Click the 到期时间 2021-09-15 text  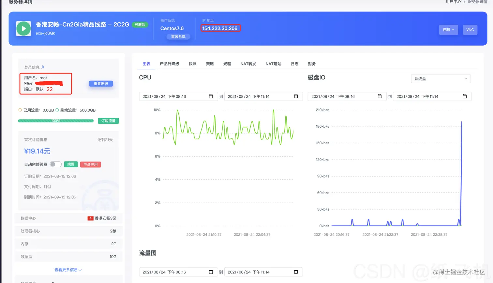coord(50,197)
